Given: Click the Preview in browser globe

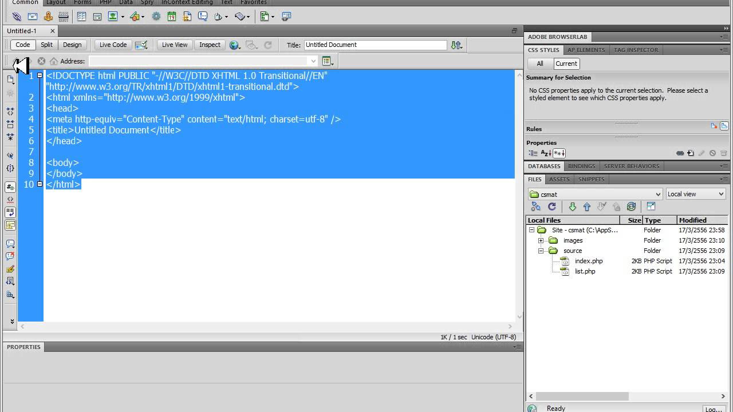Looking at the screenshot, I should (x=234, y=45).
